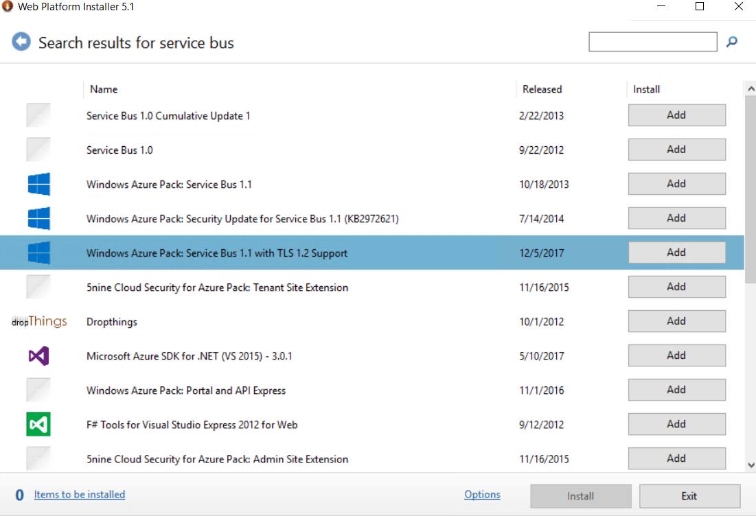Screen dimensions: 756x516
Task: Click the search magnifier icon
Action: click(731, 42)
